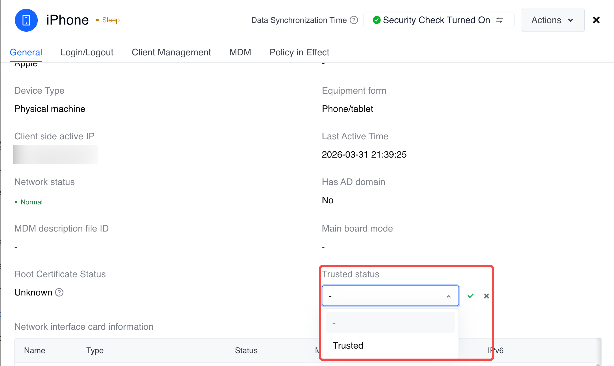Click Data Synchronization Time help icon

click(x=354, y=20)
